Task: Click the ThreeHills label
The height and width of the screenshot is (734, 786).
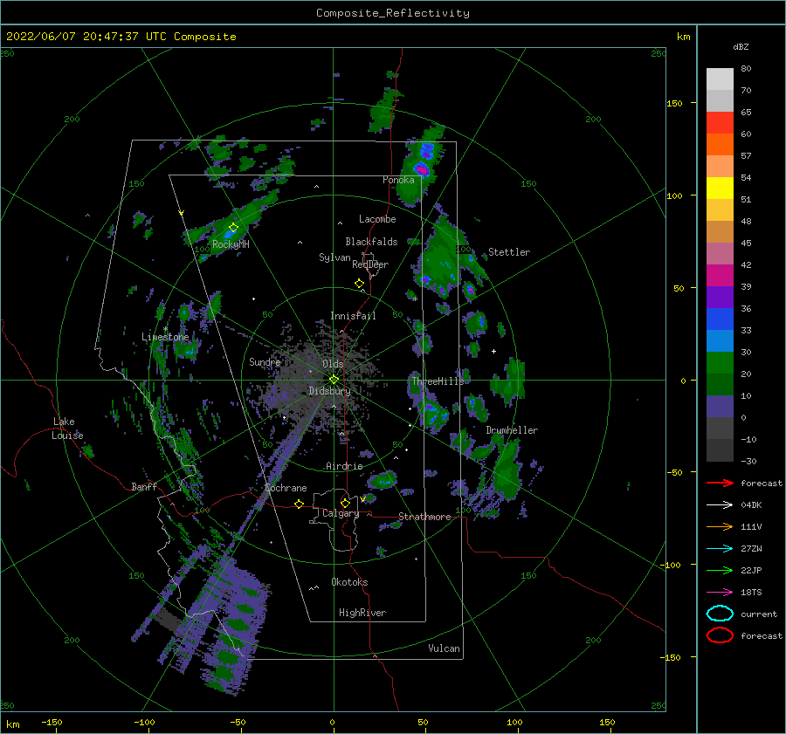Action: pos(438,381)
